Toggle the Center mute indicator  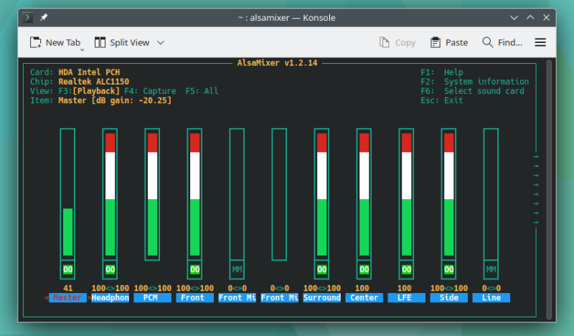pyautogui.click(x=364, y=269)
